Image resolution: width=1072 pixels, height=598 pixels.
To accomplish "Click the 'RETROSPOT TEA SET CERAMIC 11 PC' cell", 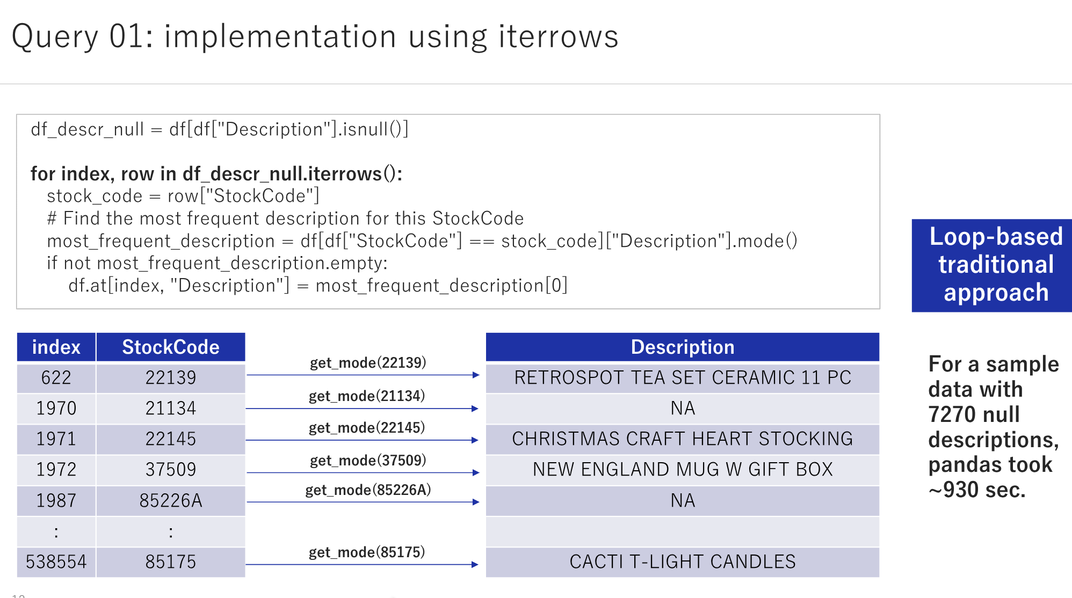I will [x=682, y=378].
